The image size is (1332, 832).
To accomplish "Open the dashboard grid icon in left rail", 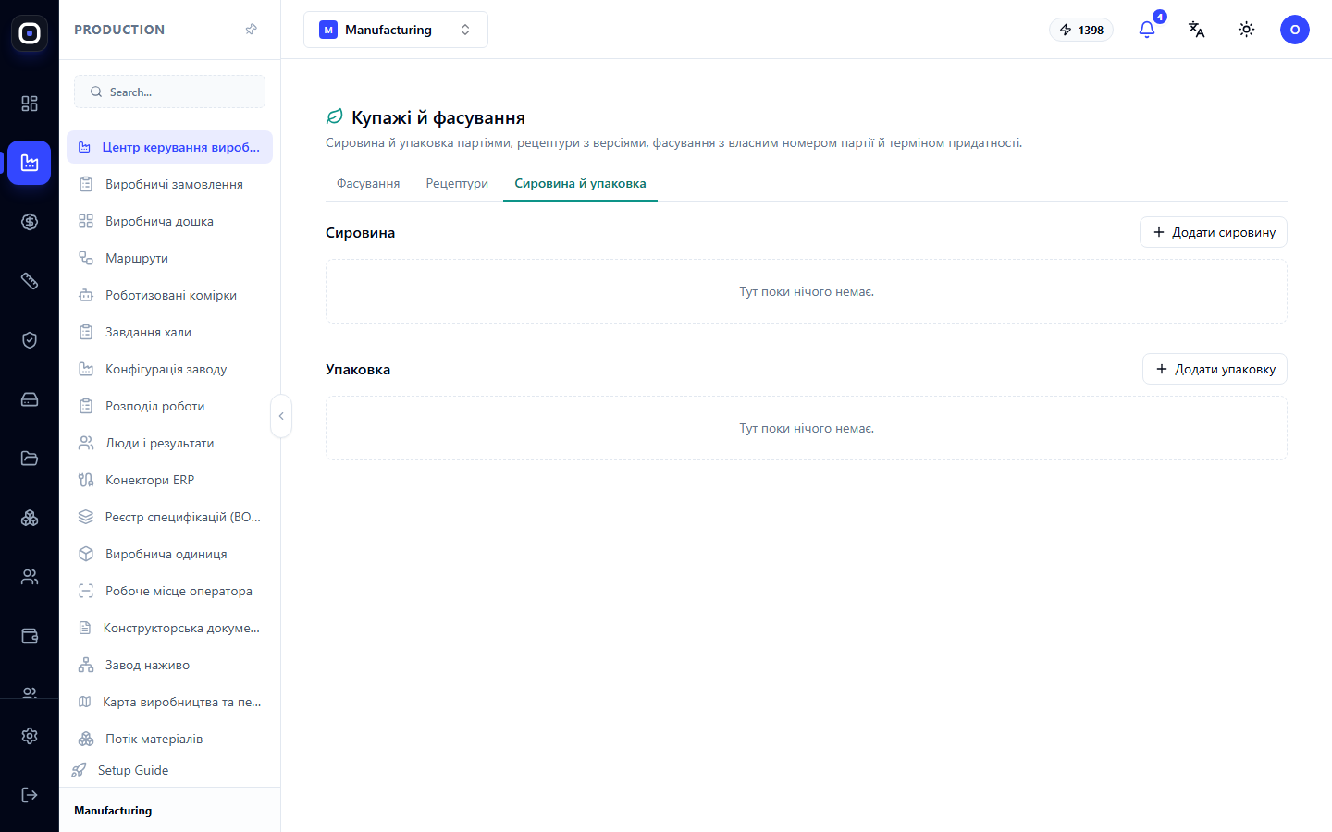I will [30, 104].
